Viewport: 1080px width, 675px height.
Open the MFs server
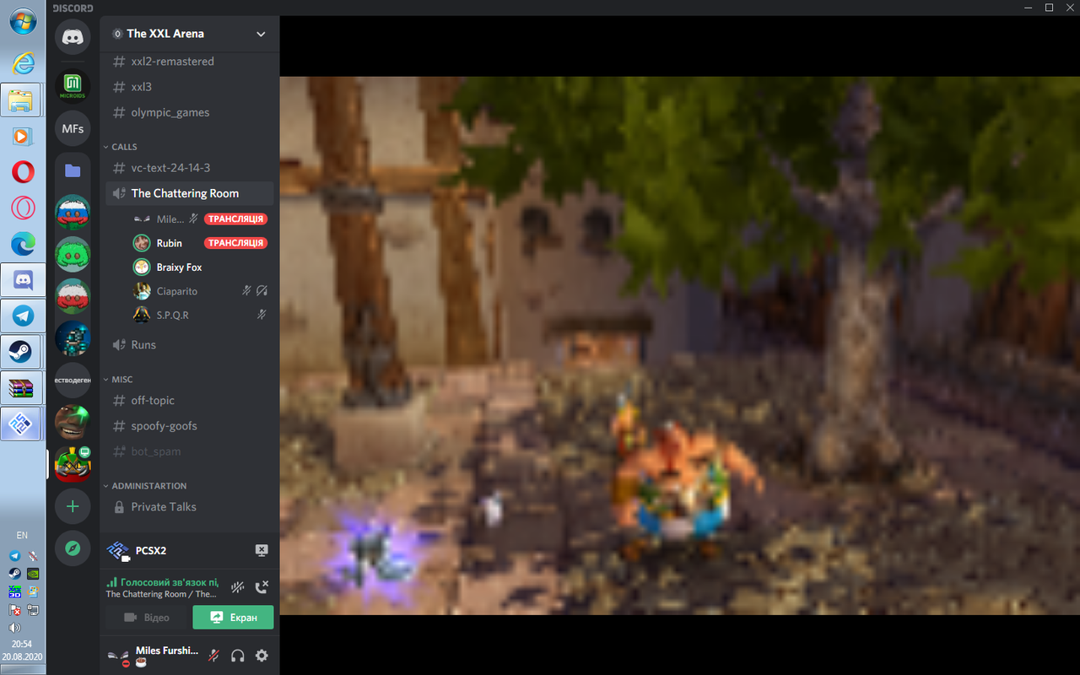pyautogui.click(x=73, y=128)
